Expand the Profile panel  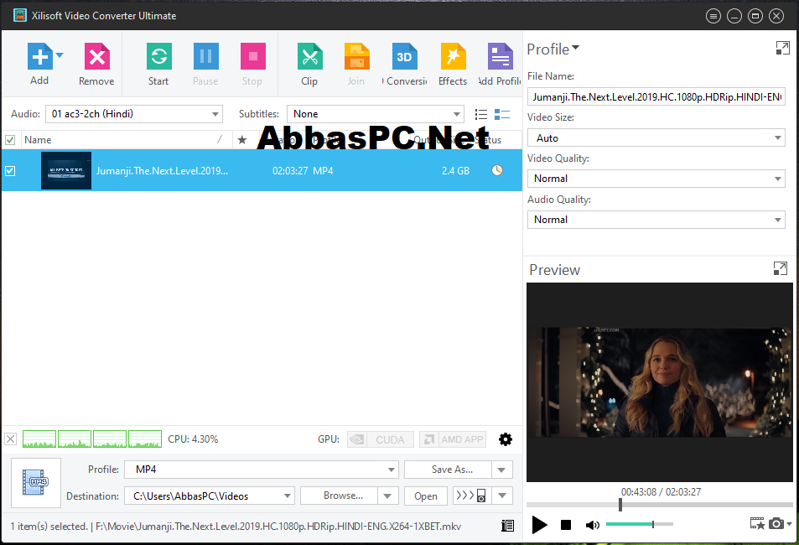(x=783, y=48)
